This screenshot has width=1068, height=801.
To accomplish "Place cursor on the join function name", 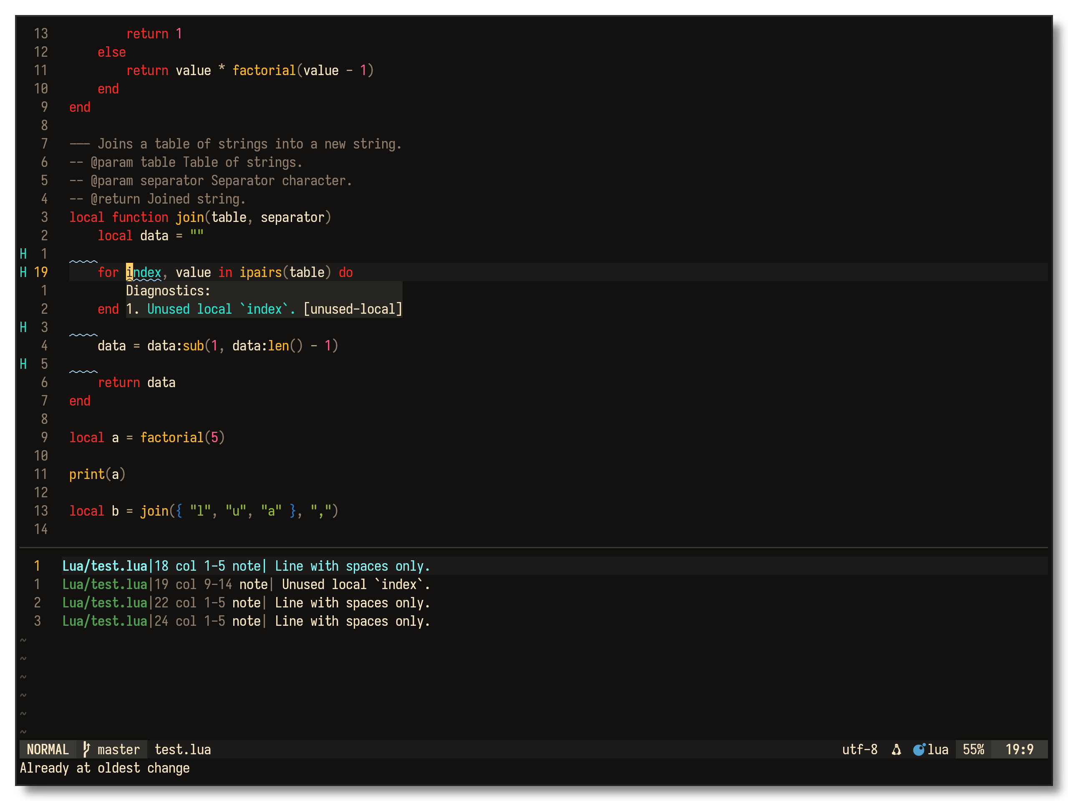I will [x=190, y=217].
